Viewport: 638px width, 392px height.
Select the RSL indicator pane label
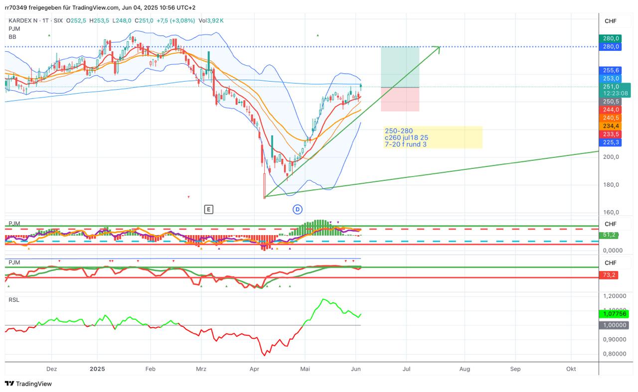click(13, 300)
